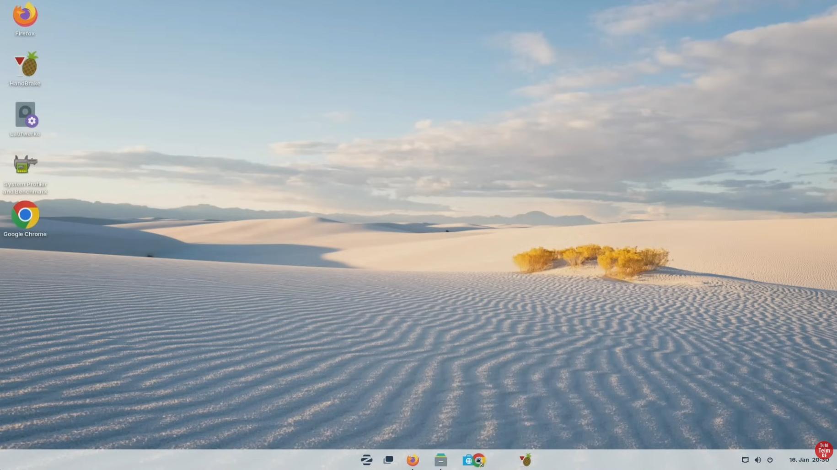
Task: Open the Files manager from the taskbar
Action: [440, 460]
